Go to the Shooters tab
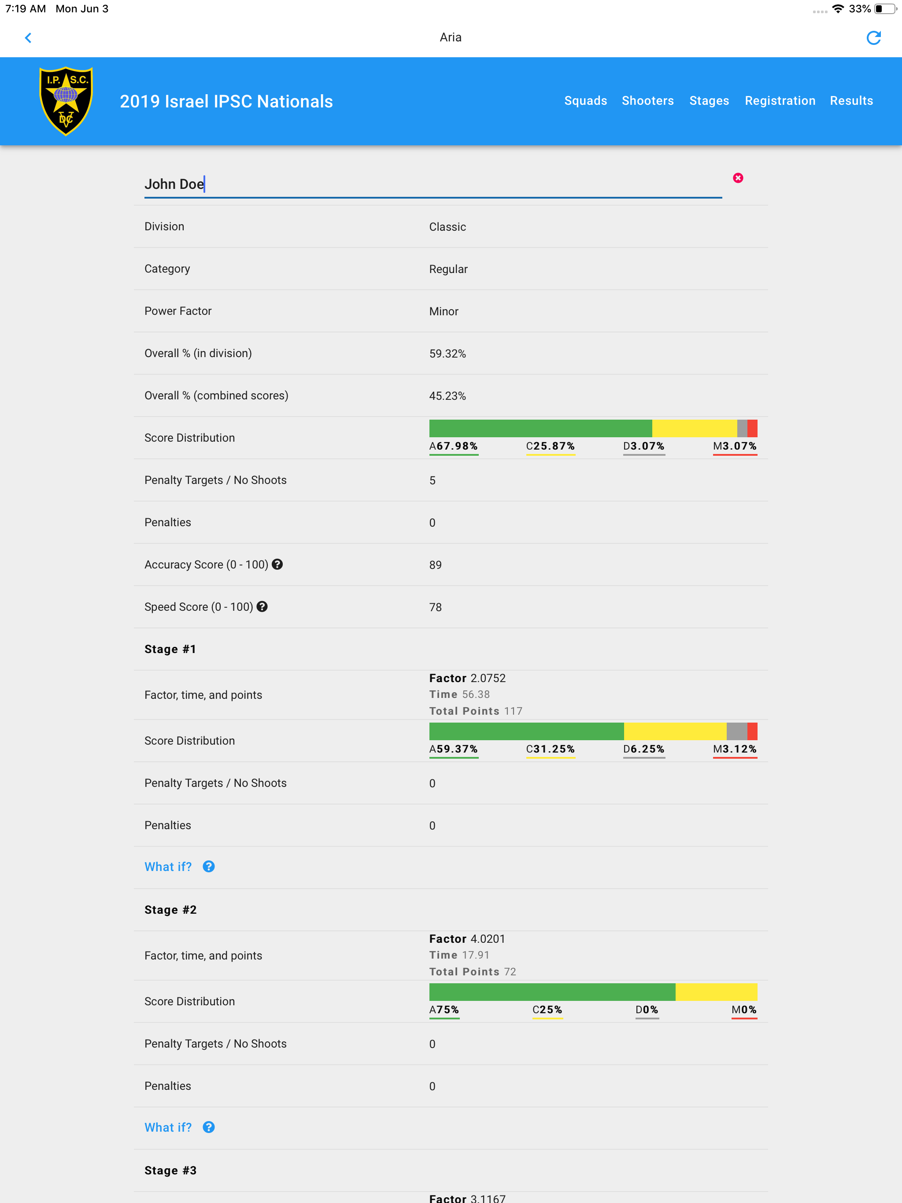902x1203 pixels. (647, 101)
